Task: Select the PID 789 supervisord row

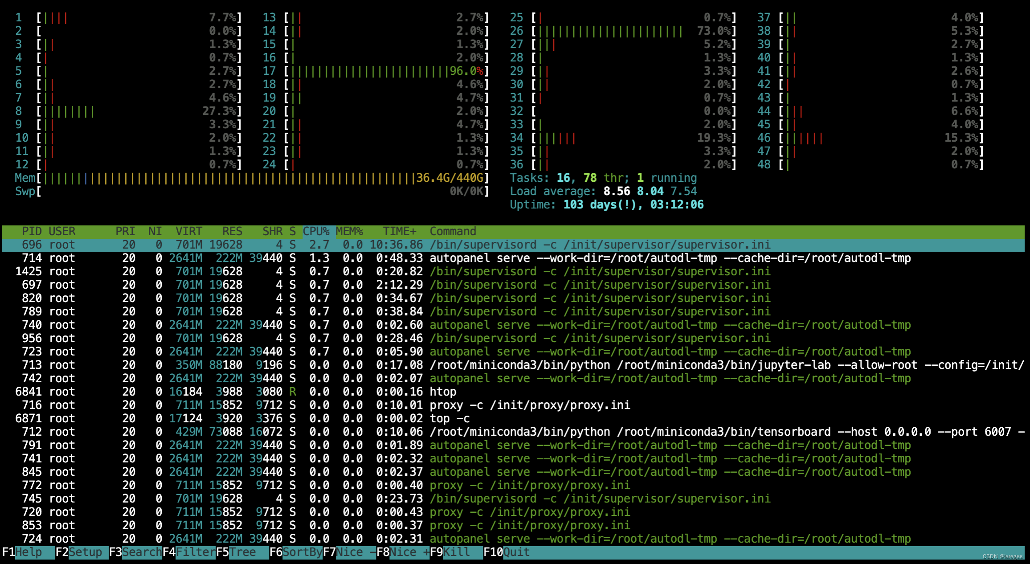Action: pyautogui.click(x=513, y=312)
